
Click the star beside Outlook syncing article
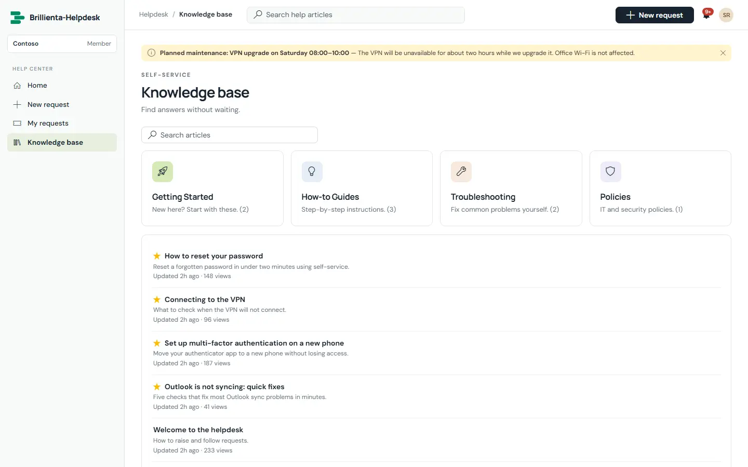(157, 387)
